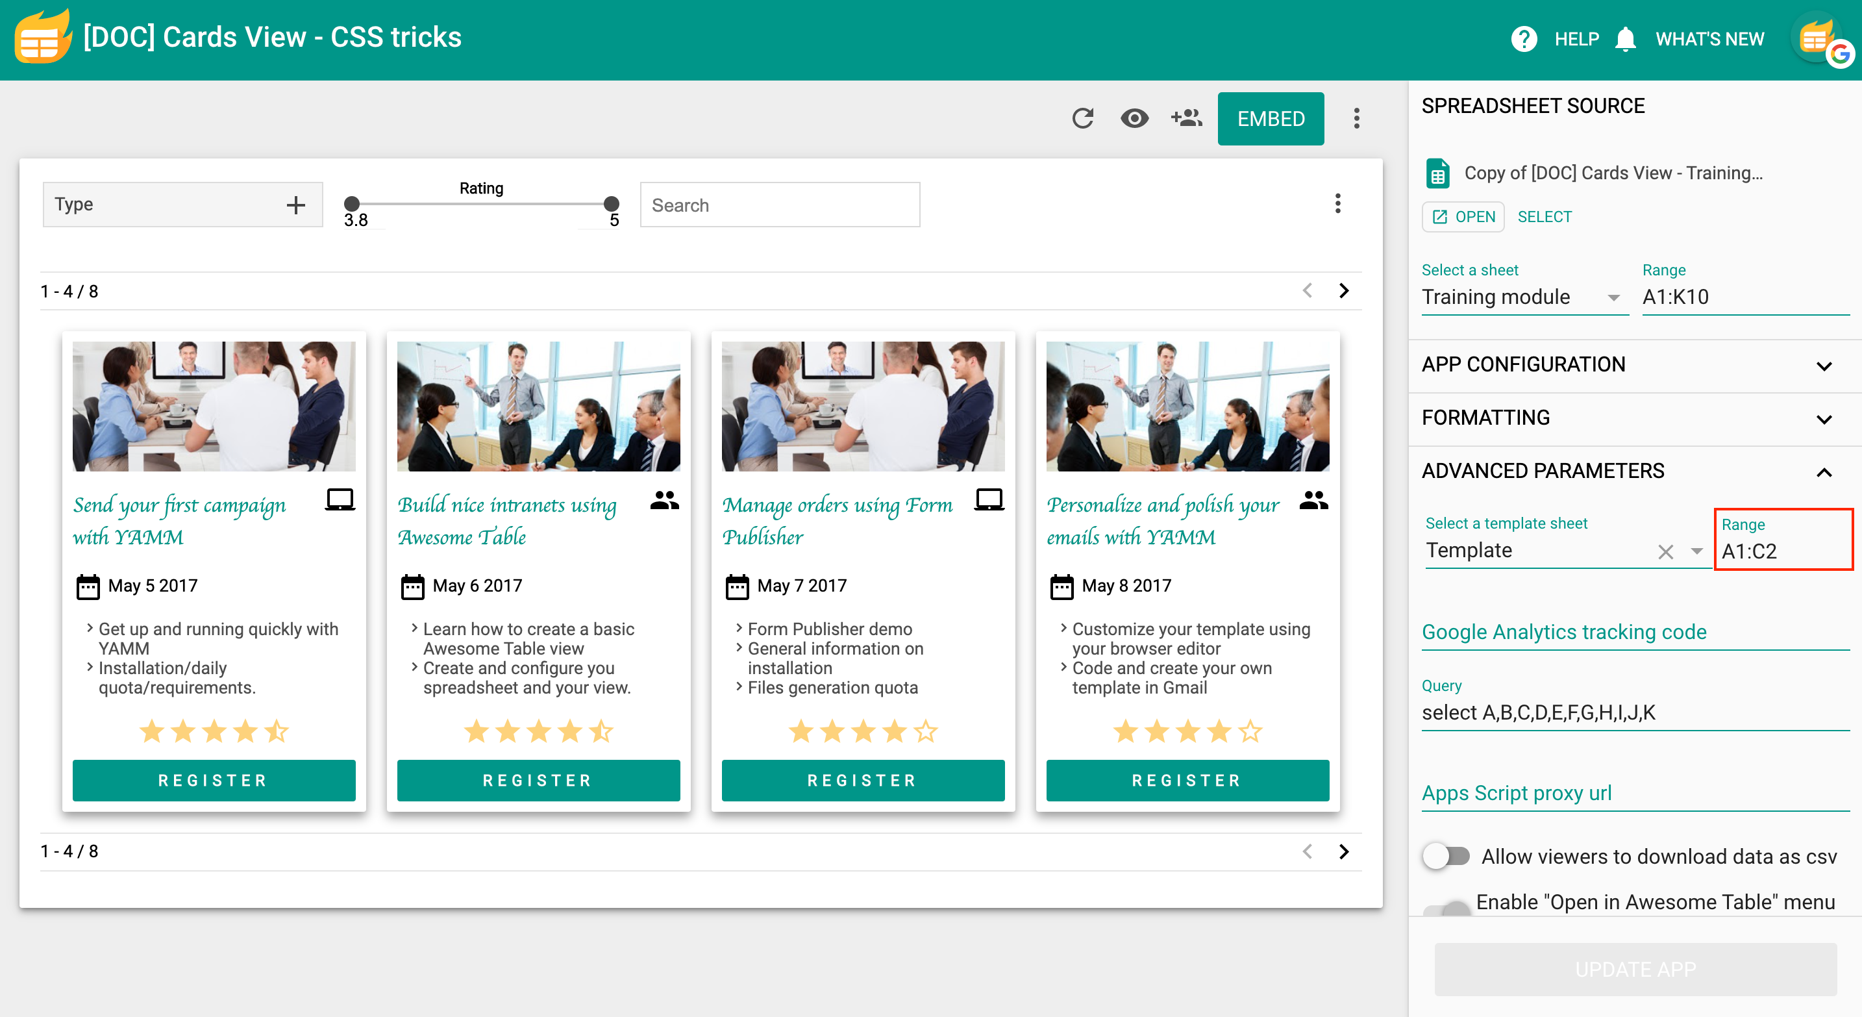Viewport: 1862px width, 1017px height.
Task: Click the Google Sheets file icon
Action: tap(1437, 173)
